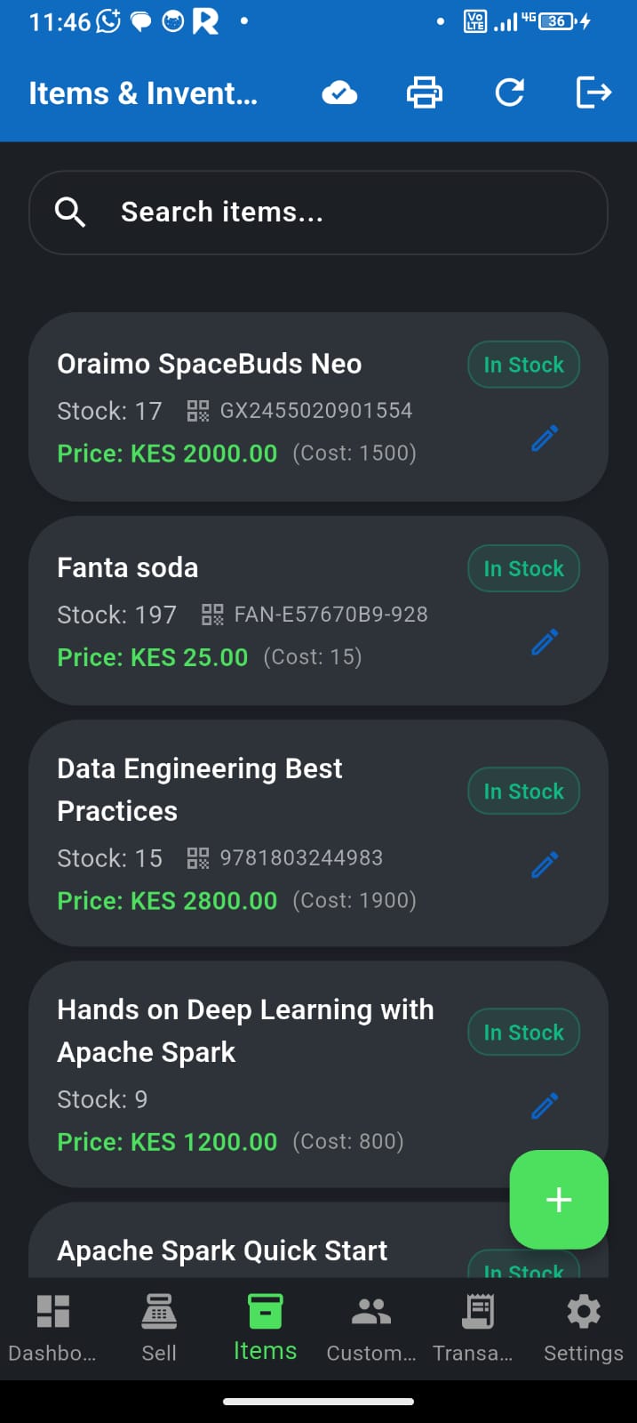Tap the cloud sync icon
The width and height of the screenshot is (637, 1423).
pyautogui.click(x=339, y=92)
